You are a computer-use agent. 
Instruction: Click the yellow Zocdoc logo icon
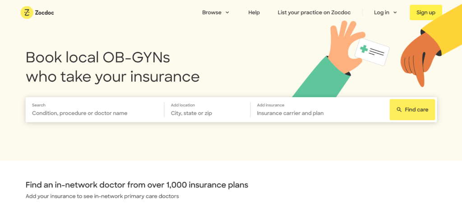pos(27,13)
